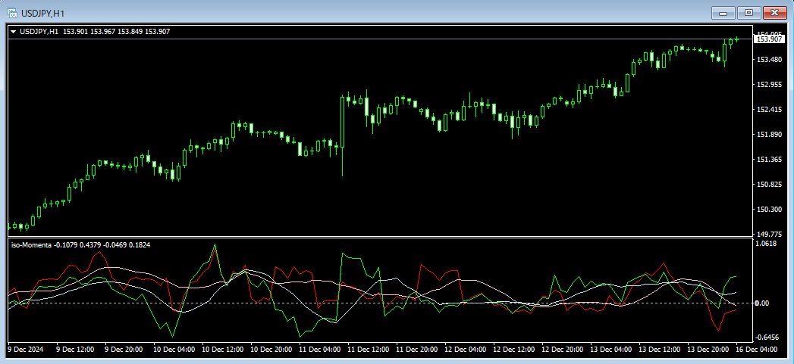
Task: Expand the triangle arrow beside USDJPY,H1 label
Action: click(x=13, y=31)
